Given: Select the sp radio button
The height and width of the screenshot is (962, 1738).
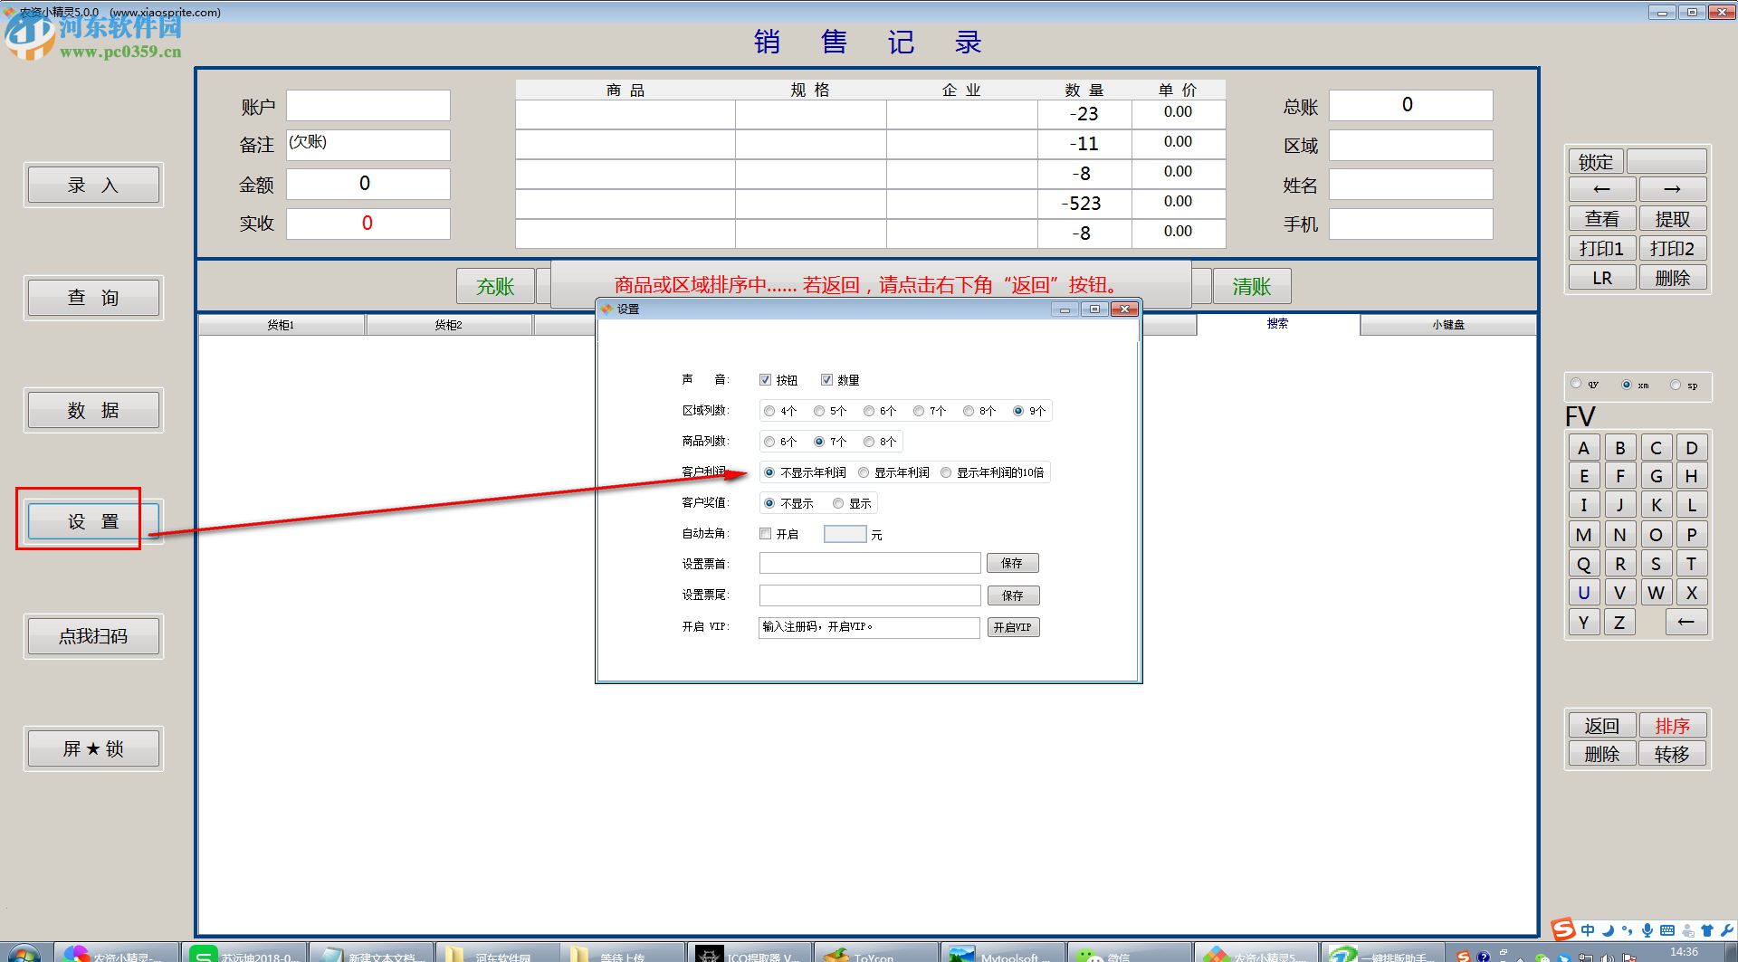Looking at the screenshot, I should point(1676,385).
